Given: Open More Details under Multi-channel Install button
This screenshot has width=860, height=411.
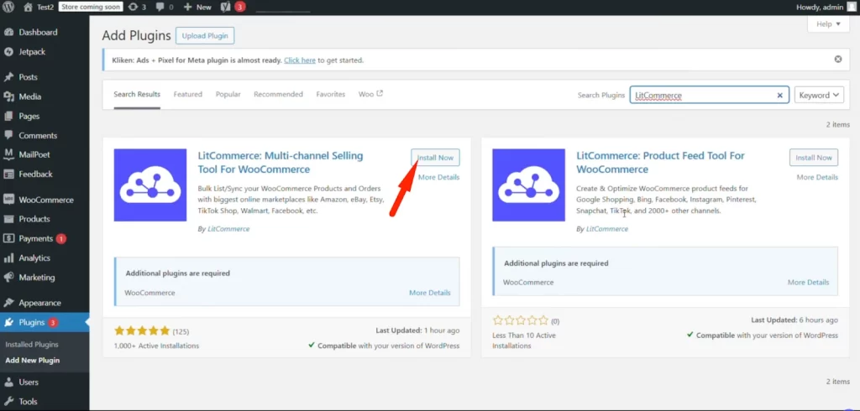Looking at the screenshot, I should click(x=438, y=177).
